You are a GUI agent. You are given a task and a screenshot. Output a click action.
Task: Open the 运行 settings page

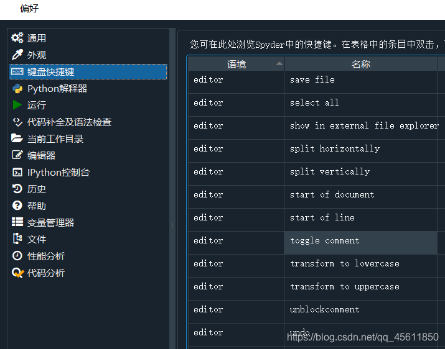pos(88,105)
